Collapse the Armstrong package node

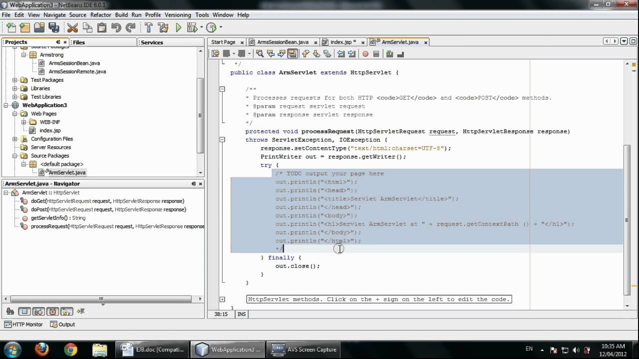click(x=23, y=55)
